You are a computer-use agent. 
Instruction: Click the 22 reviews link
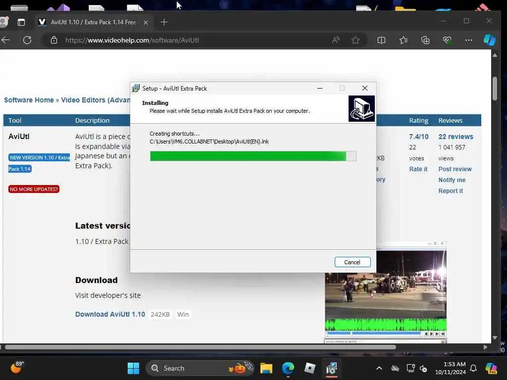coord(456,137)
